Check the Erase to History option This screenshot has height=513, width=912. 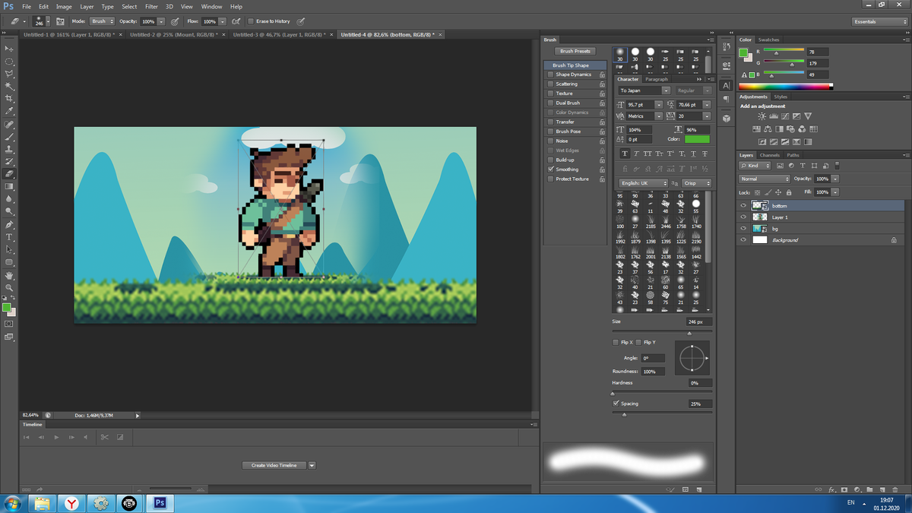[251, 21]
